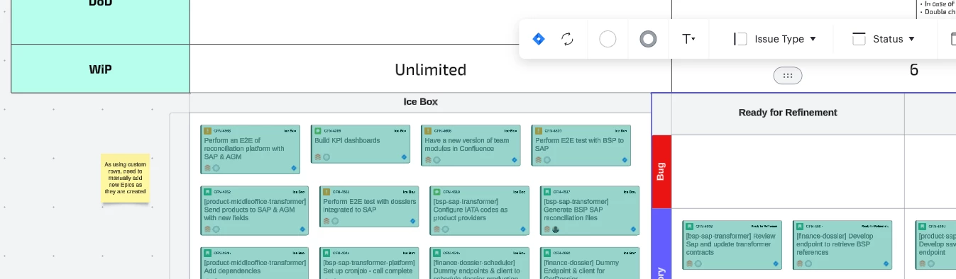Open the gray border color ring
This screenshot has width=956, height=279.
coord(648,39)
